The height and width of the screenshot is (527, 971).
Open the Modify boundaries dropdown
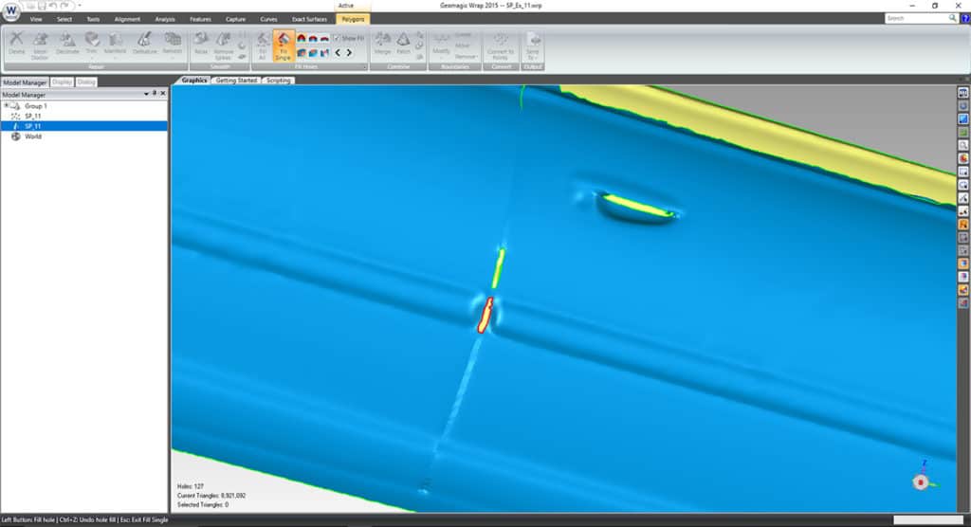coord(442,44)
